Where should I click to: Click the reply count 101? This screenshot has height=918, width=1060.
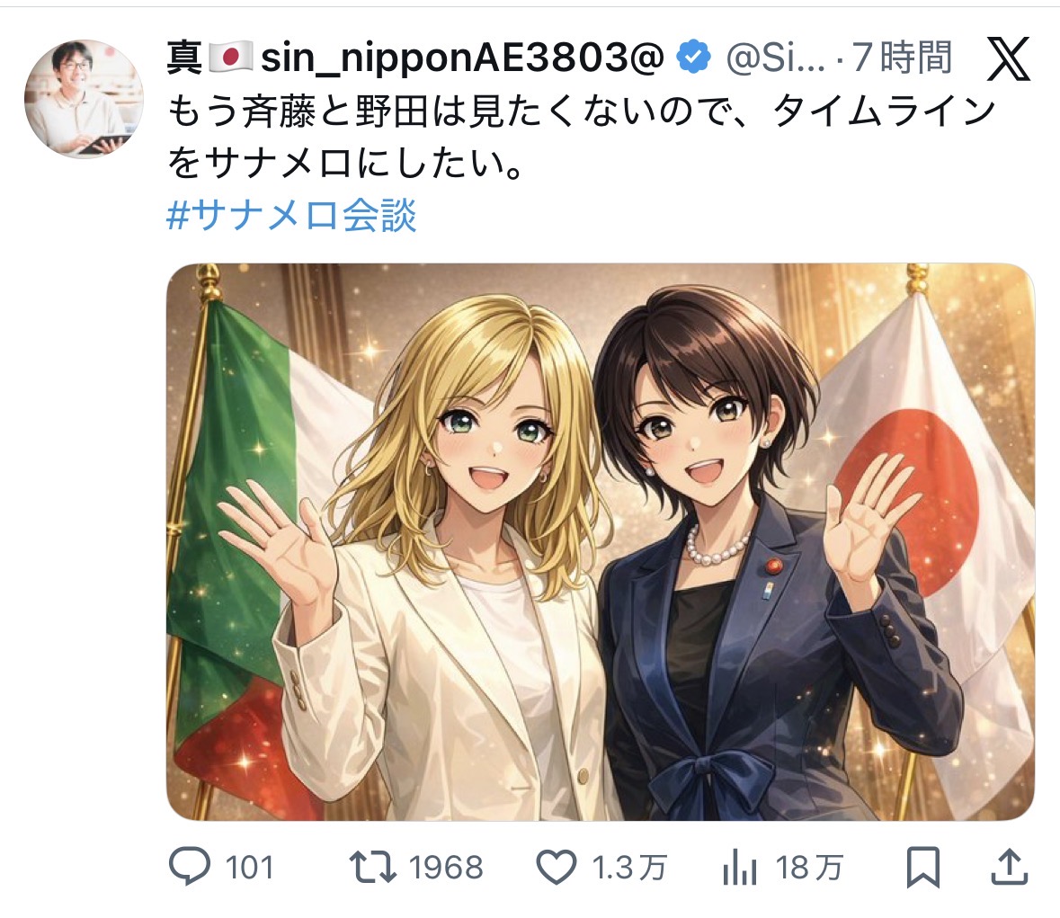249,868
